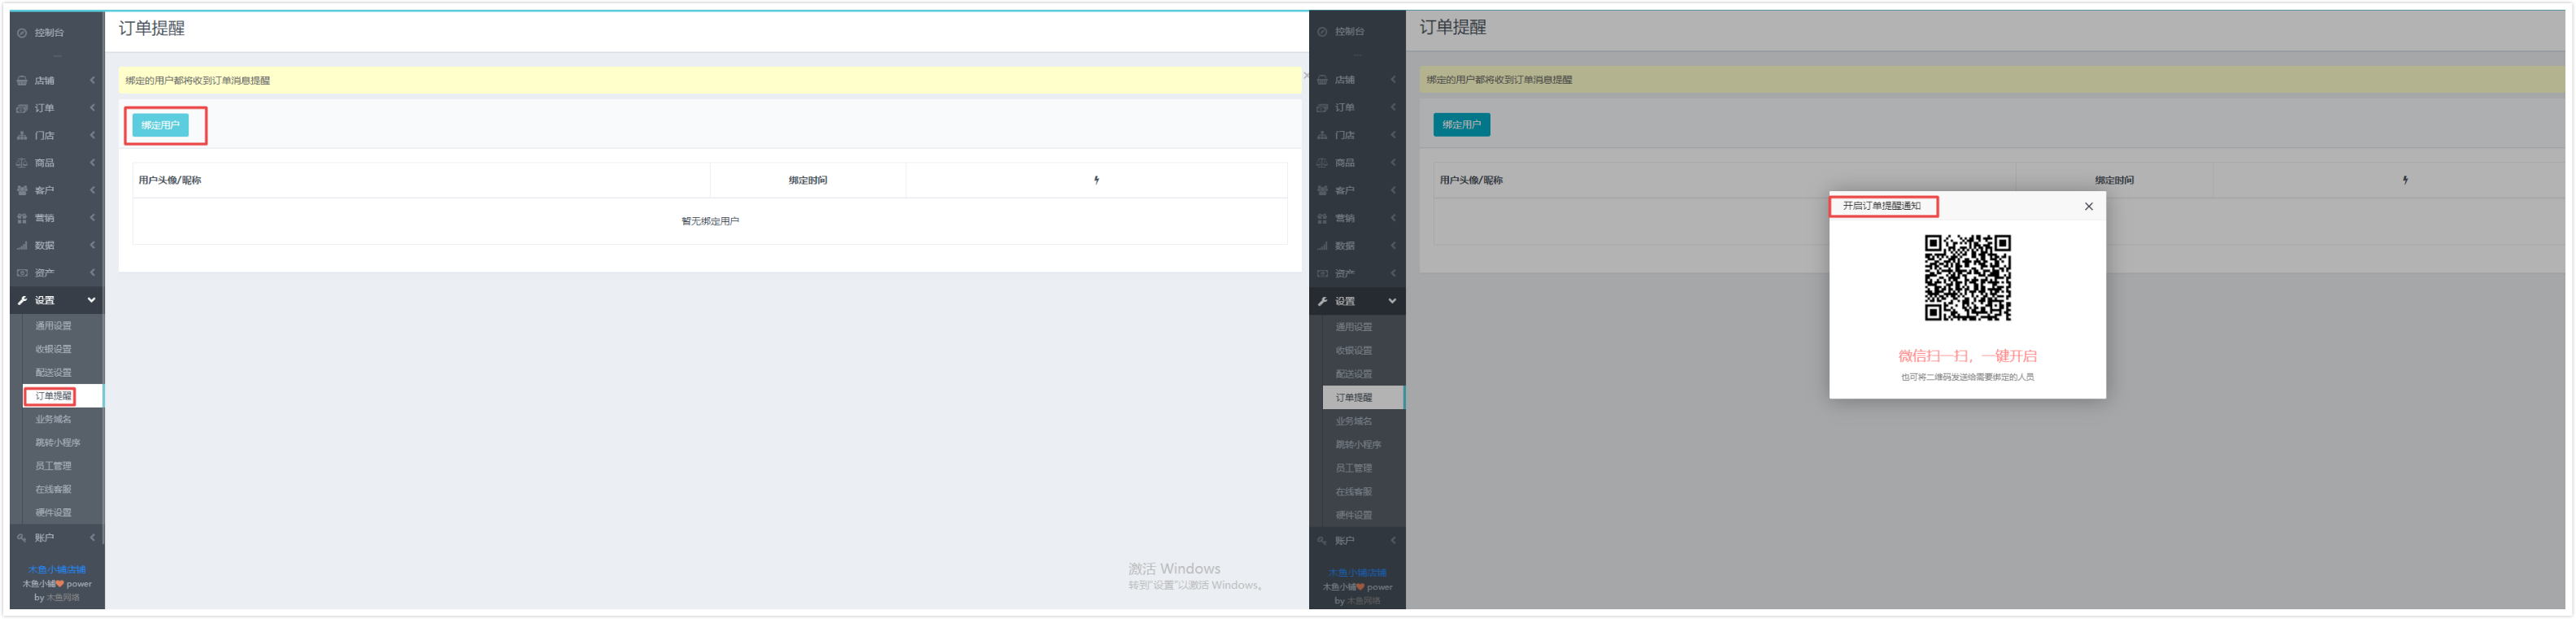The width and height of the screenshot is (2576, 619).
Task: Click the 订单 orders icon in left sidebar
Action: 22,108
